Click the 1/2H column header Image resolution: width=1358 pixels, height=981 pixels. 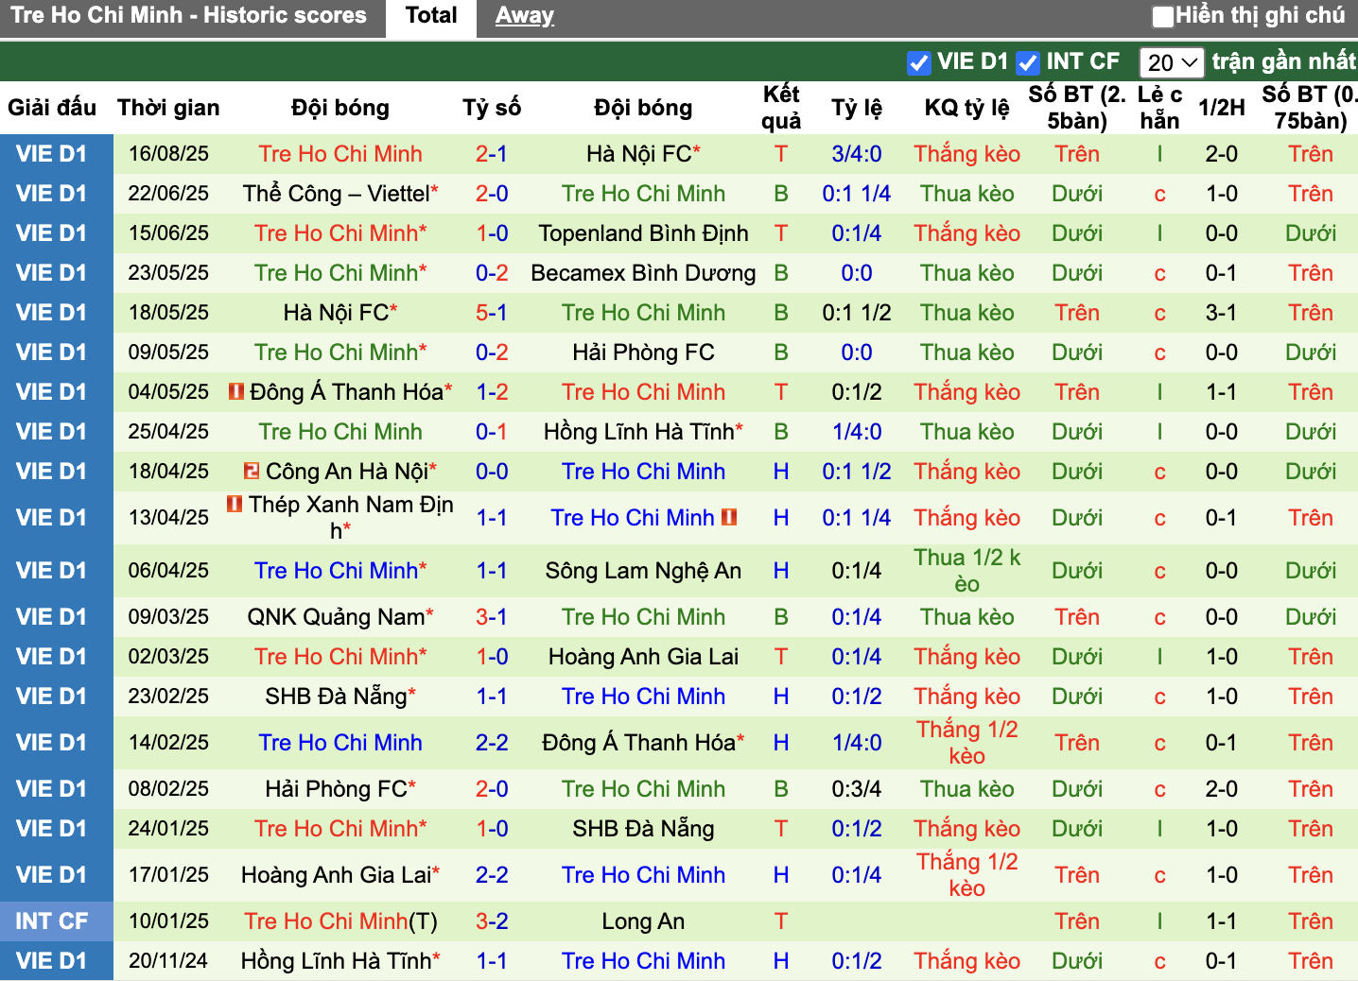1222,108
